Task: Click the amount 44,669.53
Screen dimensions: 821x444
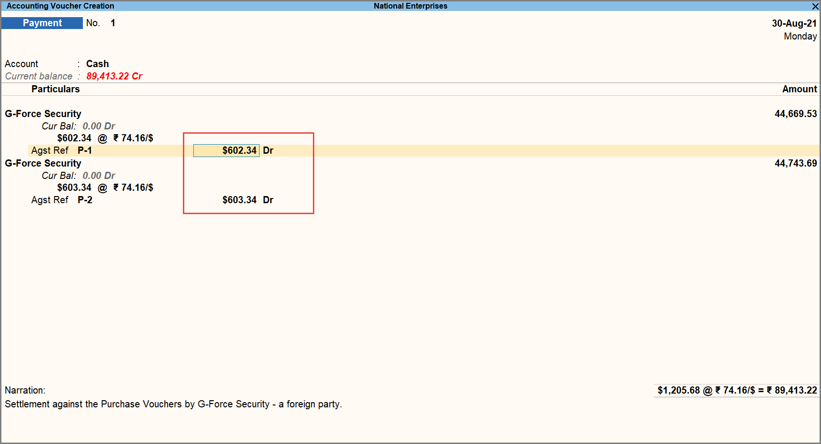Action: coord(795,114)
